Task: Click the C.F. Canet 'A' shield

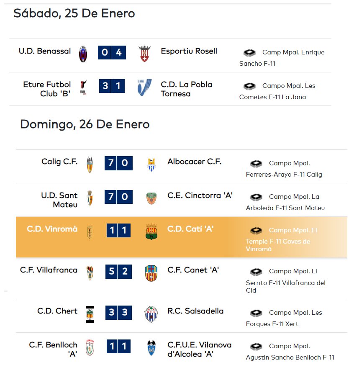Action: pos(151,273)
